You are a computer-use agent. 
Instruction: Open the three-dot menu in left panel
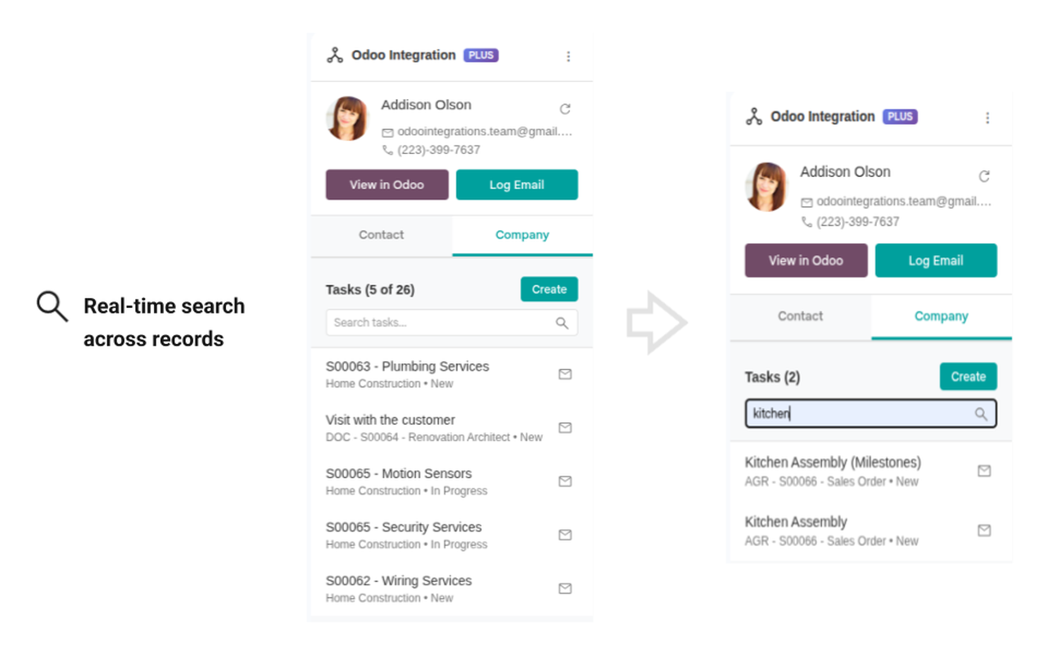point(568,56)
